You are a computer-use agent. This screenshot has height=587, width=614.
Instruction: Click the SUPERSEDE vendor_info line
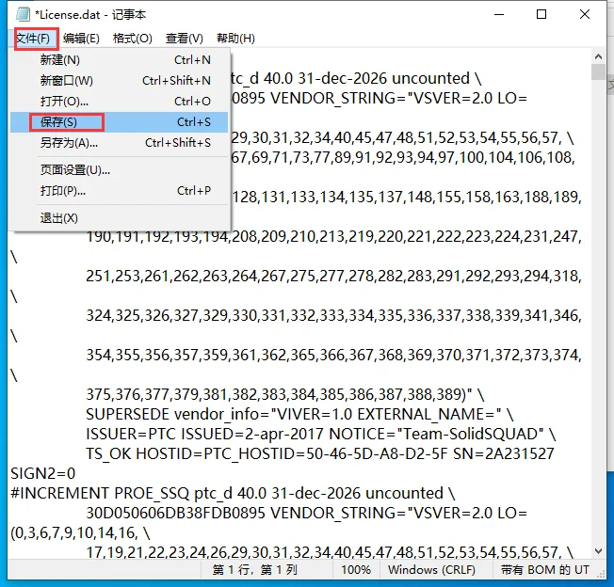point(299,414)
